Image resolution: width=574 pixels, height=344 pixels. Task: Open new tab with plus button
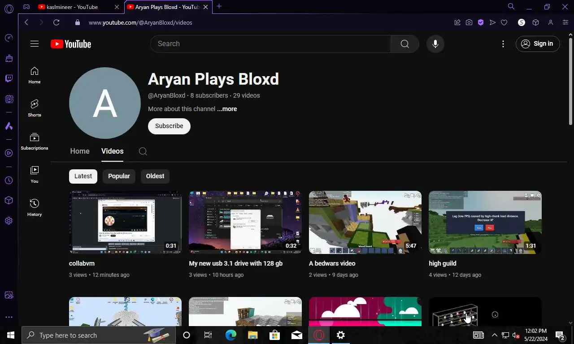219,6
